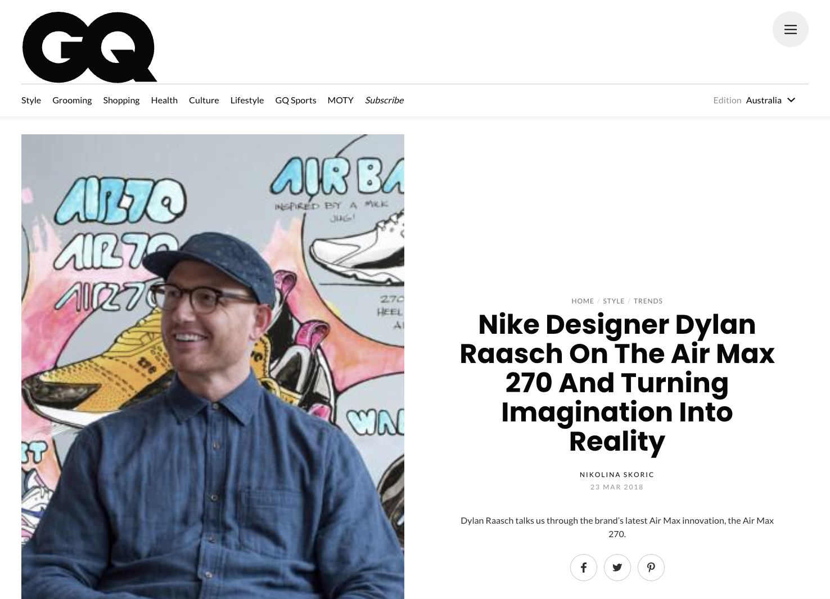Follow the STYLE breadcrumb

click(x=614, y=301)
